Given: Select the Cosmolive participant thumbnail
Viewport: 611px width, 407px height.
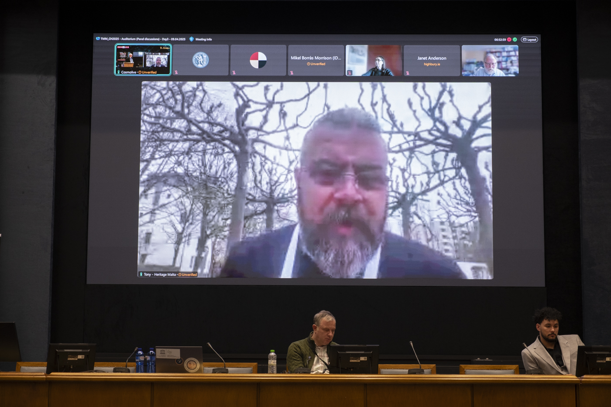Looking at the screenshot, I should [143, 60].
